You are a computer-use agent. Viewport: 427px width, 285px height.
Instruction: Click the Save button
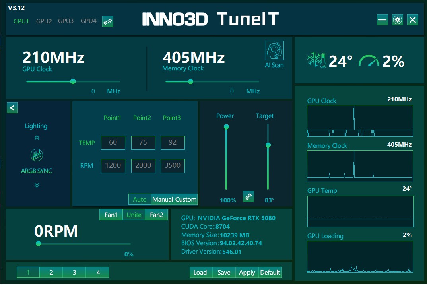click(224, 272)
